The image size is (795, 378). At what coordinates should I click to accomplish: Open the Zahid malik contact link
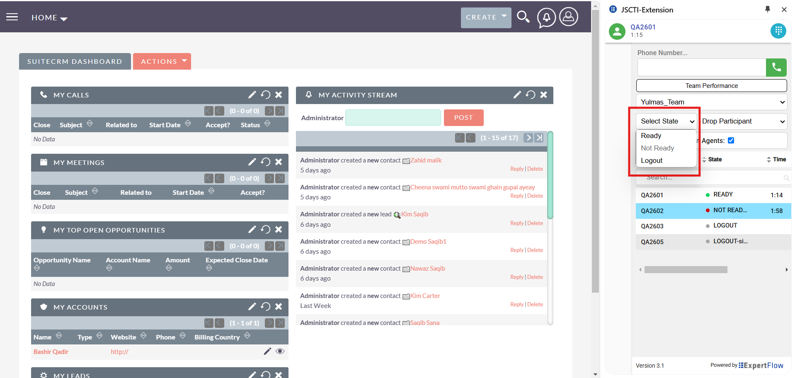pyautogui.click(x=426, y=160)
